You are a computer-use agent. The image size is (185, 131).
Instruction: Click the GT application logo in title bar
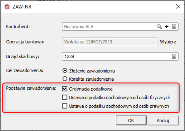7,7
